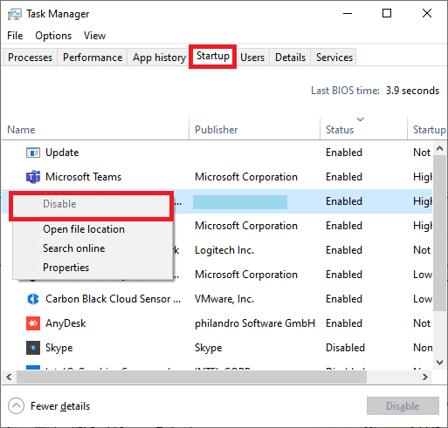Click the Disable button at bottom right
Image resolution: width=448 pixels, height=428 pixels.
(x=403, y=406)
